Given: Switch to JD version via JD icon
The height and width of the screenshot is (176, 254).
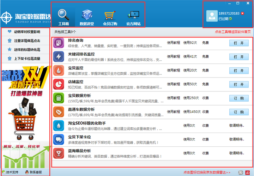Looking at the screenshot, I should click(x=247, y=172).
